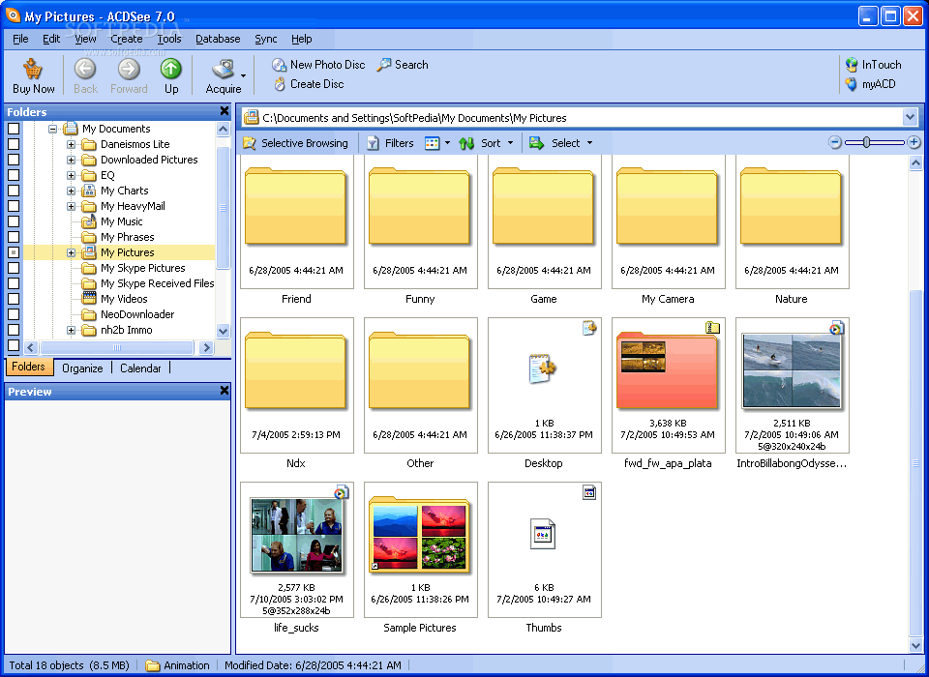Click Create Disc in the toolbar

(x=309, y=84)
